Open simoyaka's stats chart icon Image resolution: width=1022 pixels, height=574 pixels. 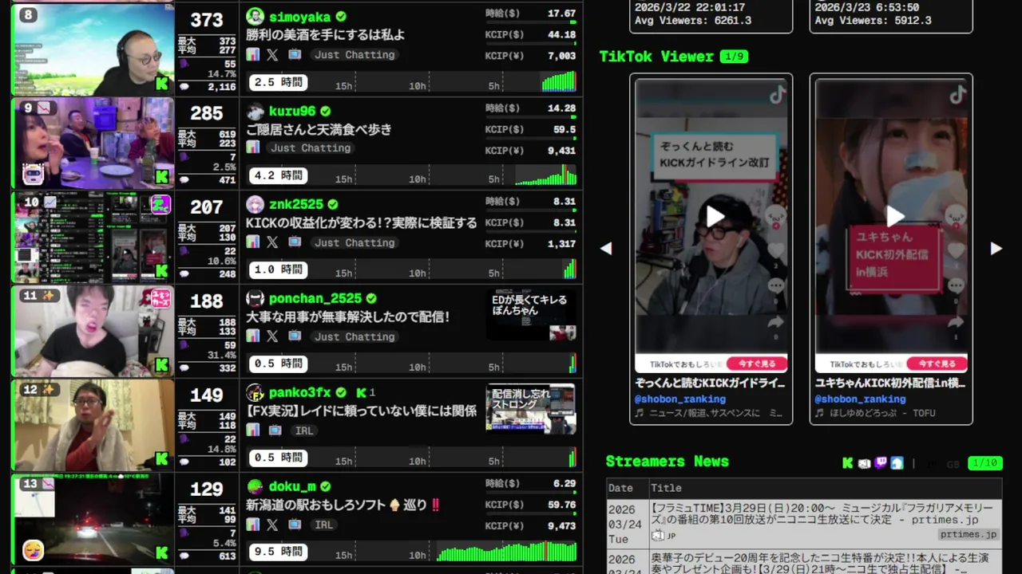pyautogui.click(x=253, y=54)
